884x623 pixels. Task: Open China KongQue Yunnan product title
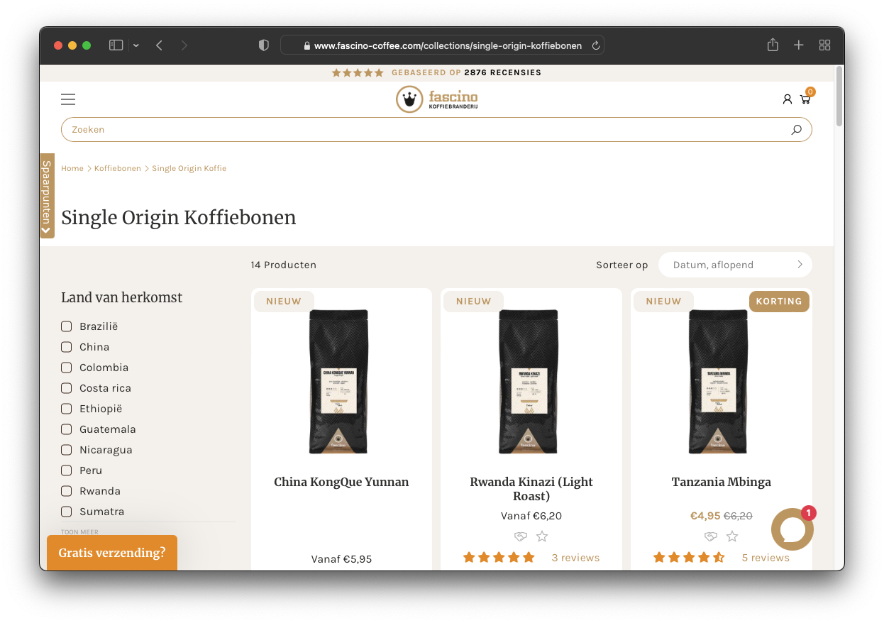pos(341,482)
